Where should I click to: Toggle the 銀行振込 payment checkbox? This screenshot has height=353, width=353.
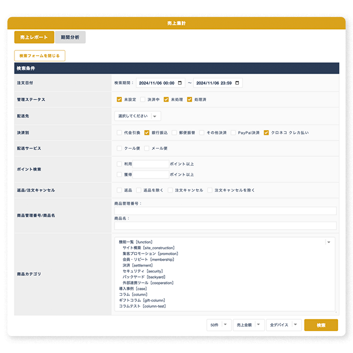coord(147,133)
